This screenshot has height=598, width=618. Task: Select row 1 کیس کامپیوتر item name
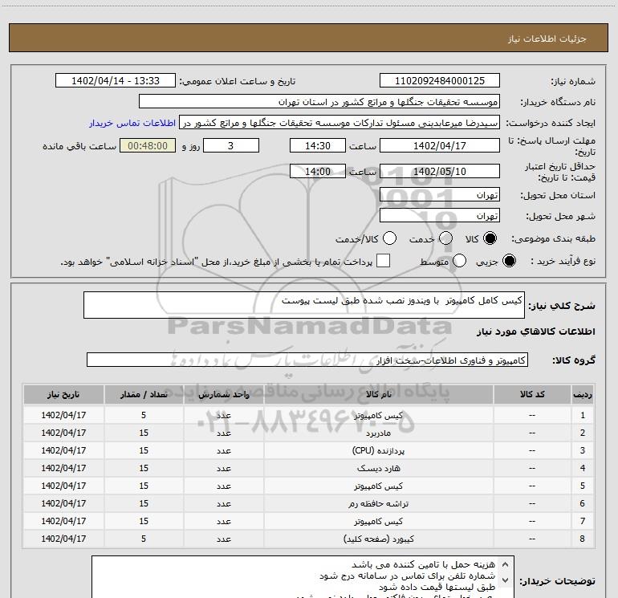pos(378,415)
